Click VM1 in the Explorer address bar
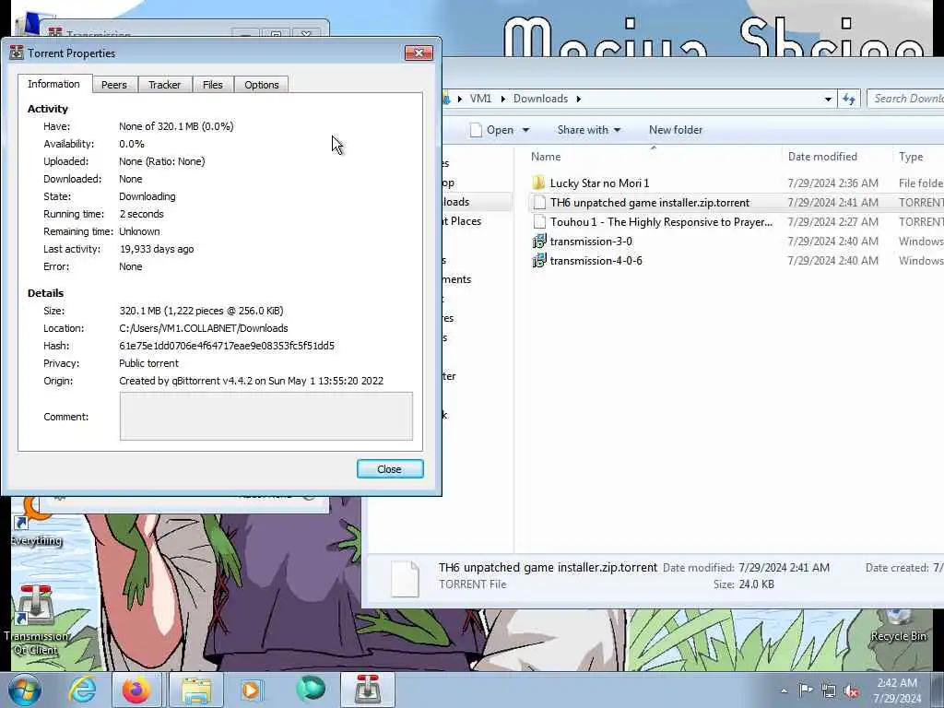 [480, 98]
